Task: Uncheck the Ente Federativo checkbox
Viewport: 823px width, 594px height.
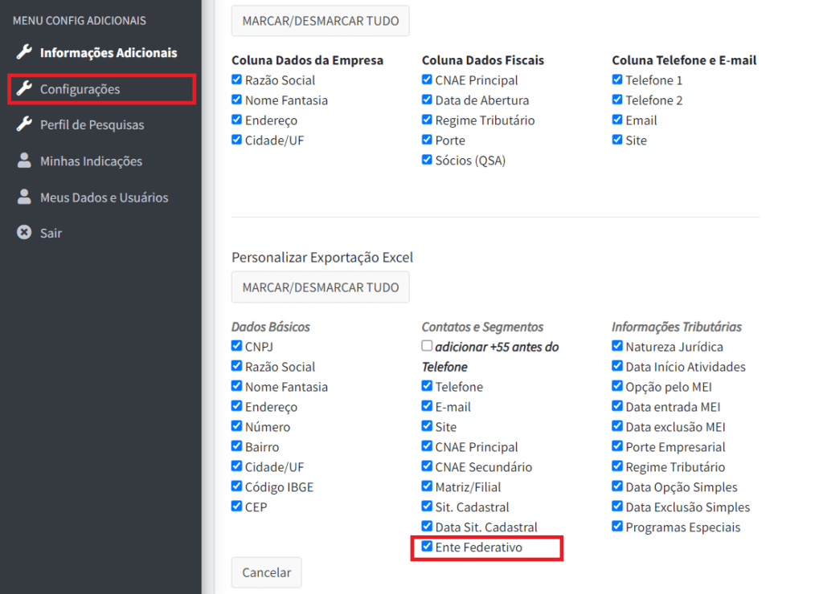Action: (x=426, y=547)
